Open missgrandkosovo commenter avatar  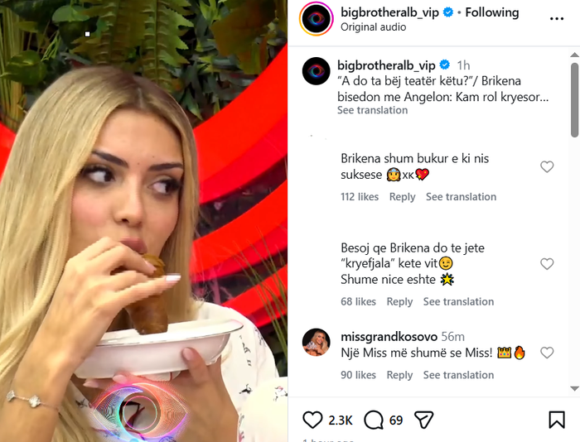(317, 342)
